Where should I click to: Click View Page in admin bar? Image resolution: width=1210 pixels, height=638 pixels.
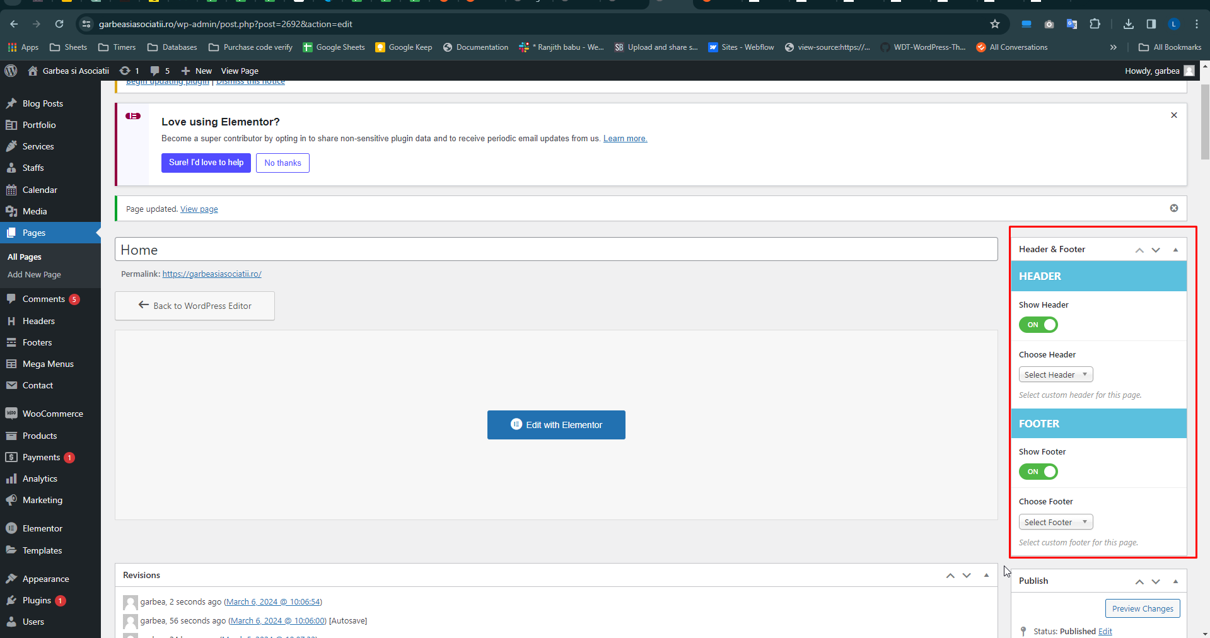(240, 71)
